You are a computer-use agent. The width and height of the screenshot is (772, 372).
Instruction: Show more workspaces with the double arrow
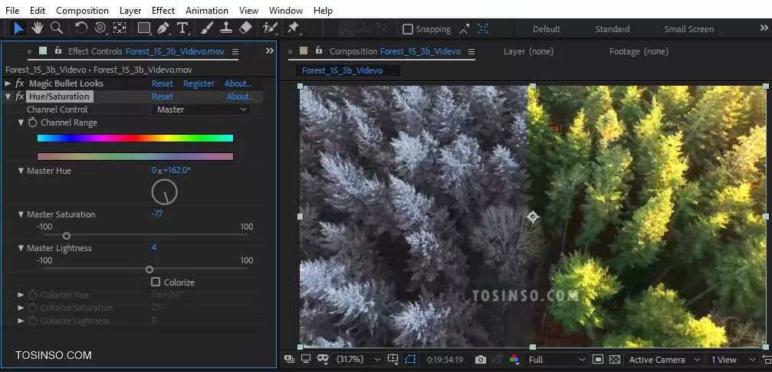(764, 28)
